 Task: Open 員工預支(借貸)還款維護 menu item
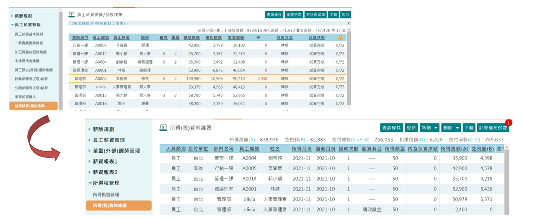click(x=34, y=70)
